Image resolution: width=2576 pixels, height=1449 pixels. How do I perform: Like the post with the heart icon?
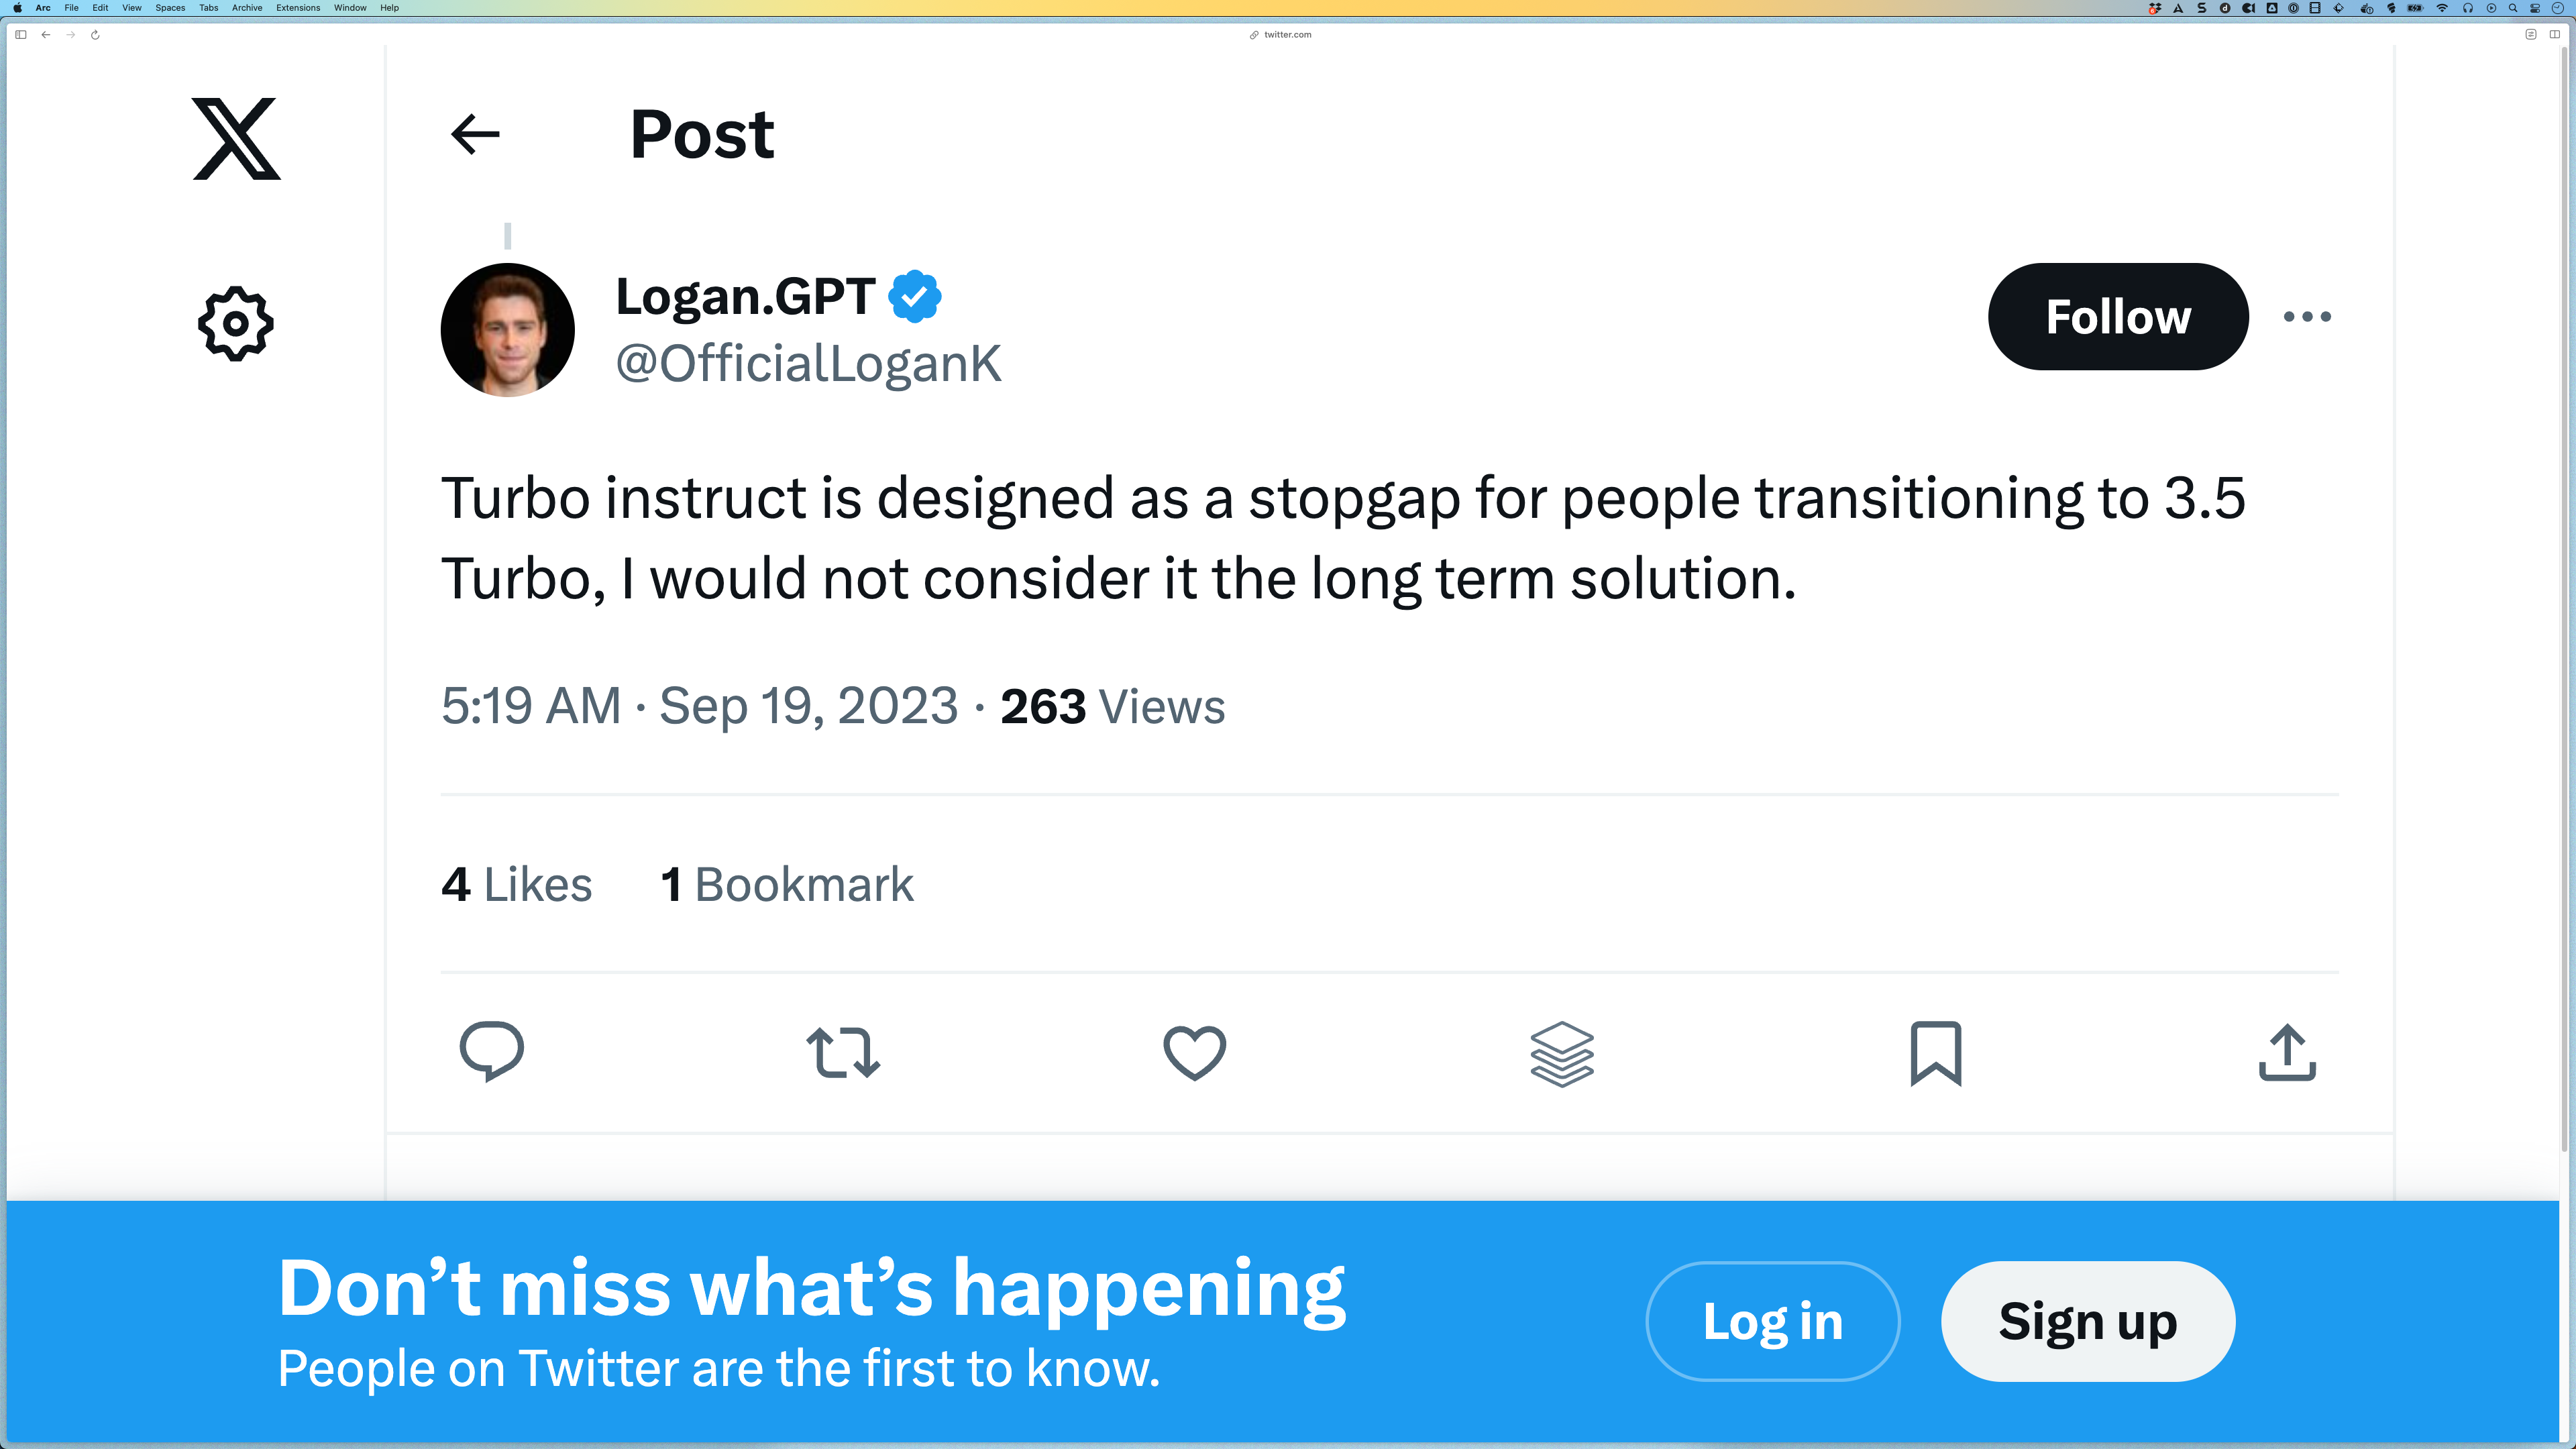pyautogui.click(x=1194, y=1052)
